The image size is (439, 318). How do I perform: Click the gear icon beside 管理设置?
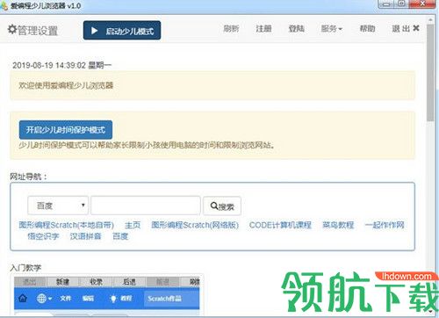tap(12, 29)
